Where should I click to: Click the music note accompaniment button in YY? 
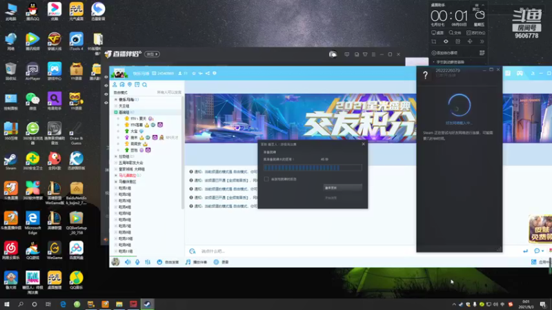coord(197,262)
